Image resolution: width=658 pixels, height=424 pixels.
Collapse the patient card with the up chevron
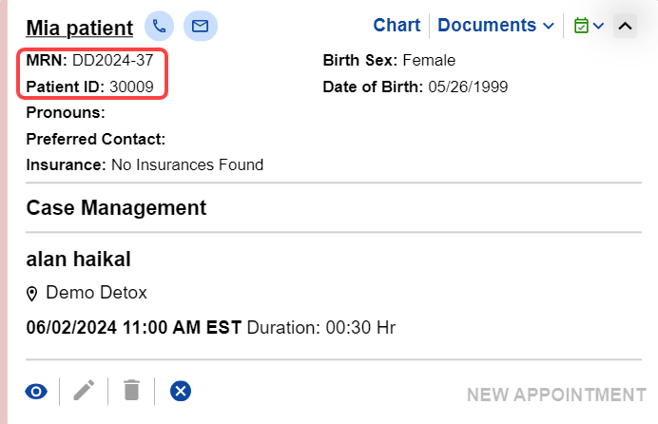(x=625, y=26)
